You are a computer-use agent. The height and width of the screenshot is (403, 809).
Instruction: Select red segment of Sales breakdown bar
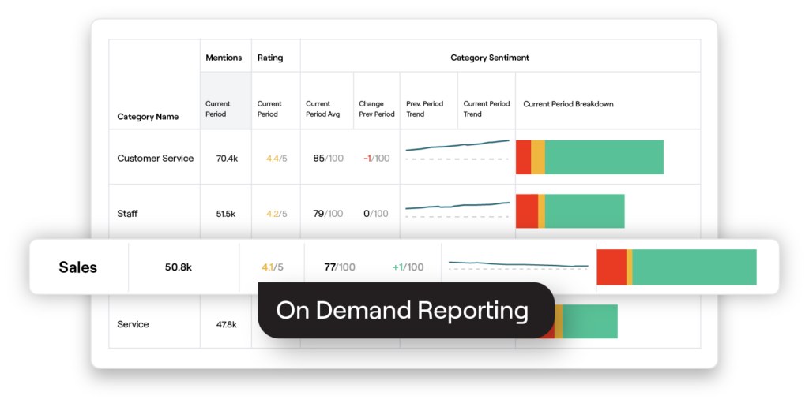[x=611, y=267]
